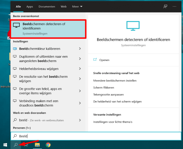Open the Task View taskbar icon
Screen dimensions: 183x149
point(26,145)
